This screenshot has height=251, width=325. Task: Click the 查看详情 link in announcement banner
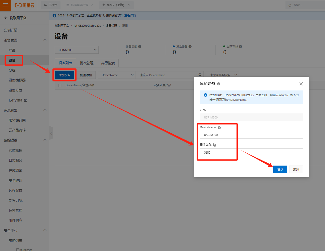click(130, 16)
